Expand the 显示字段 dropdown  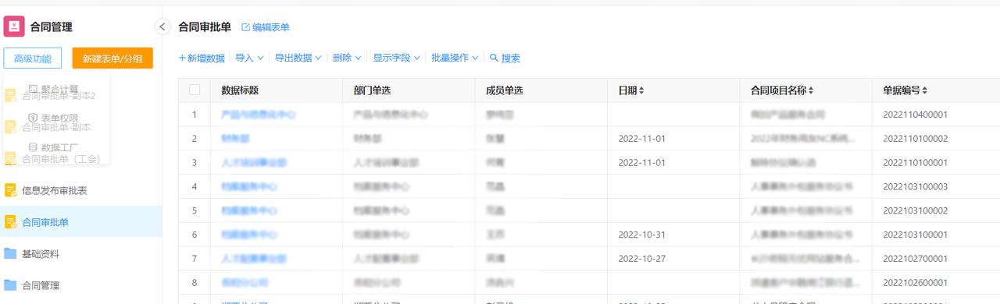(x=396, y=58)
